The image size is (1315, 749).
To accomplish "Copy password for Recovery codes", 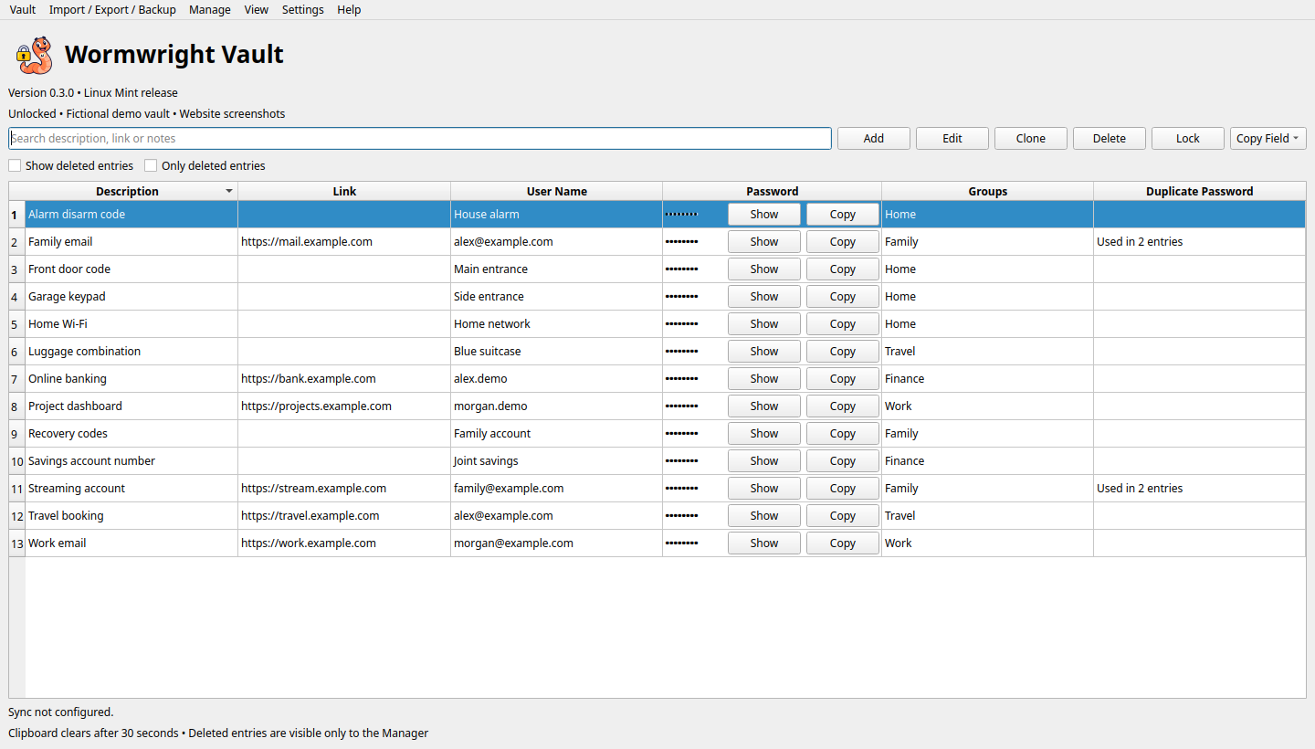I will tap(843, 433).
